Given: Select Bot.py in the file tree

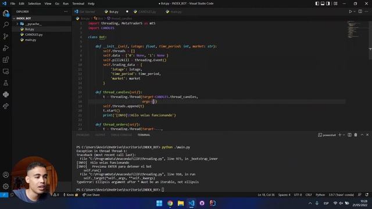Looking at the screenshot, I should [41, 29].
